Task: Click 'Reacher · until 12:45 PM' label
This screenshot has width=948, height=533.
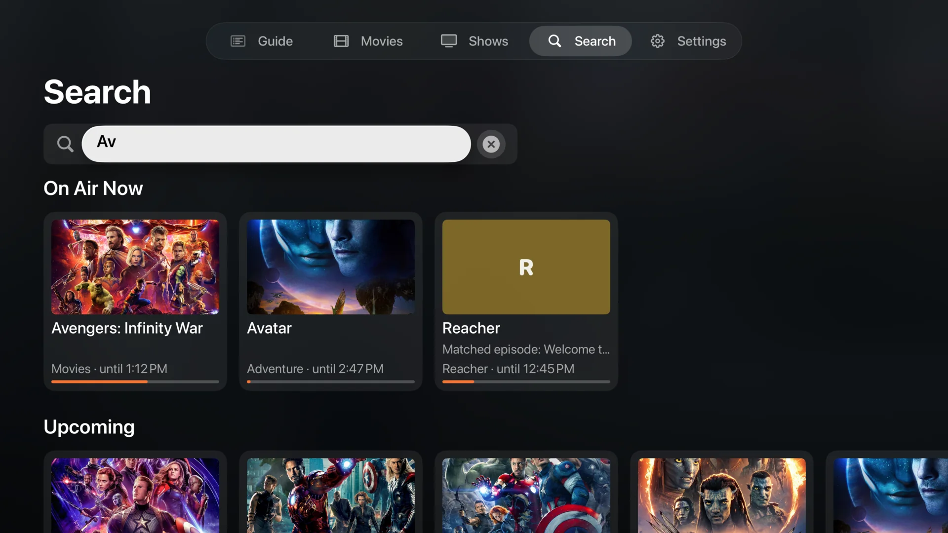Action: pos(508,369)
